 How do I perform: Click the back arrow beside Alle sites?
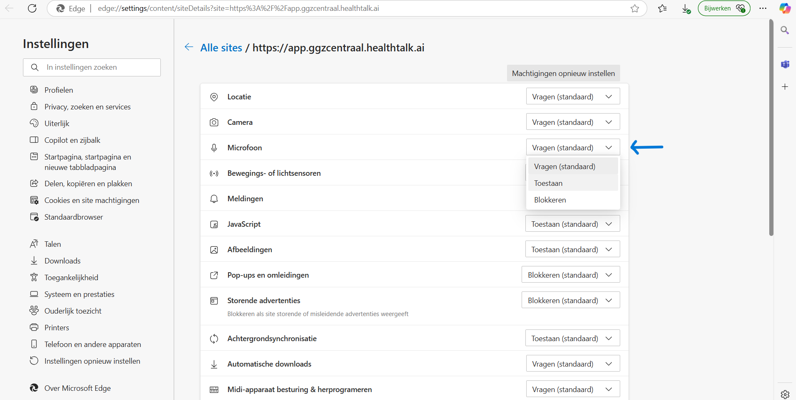pyautogui.click(x=189, y=47)
